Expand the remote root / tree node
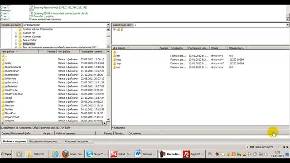Image resolution: width=290 pixels, height=163 pixels. point(114,29)
